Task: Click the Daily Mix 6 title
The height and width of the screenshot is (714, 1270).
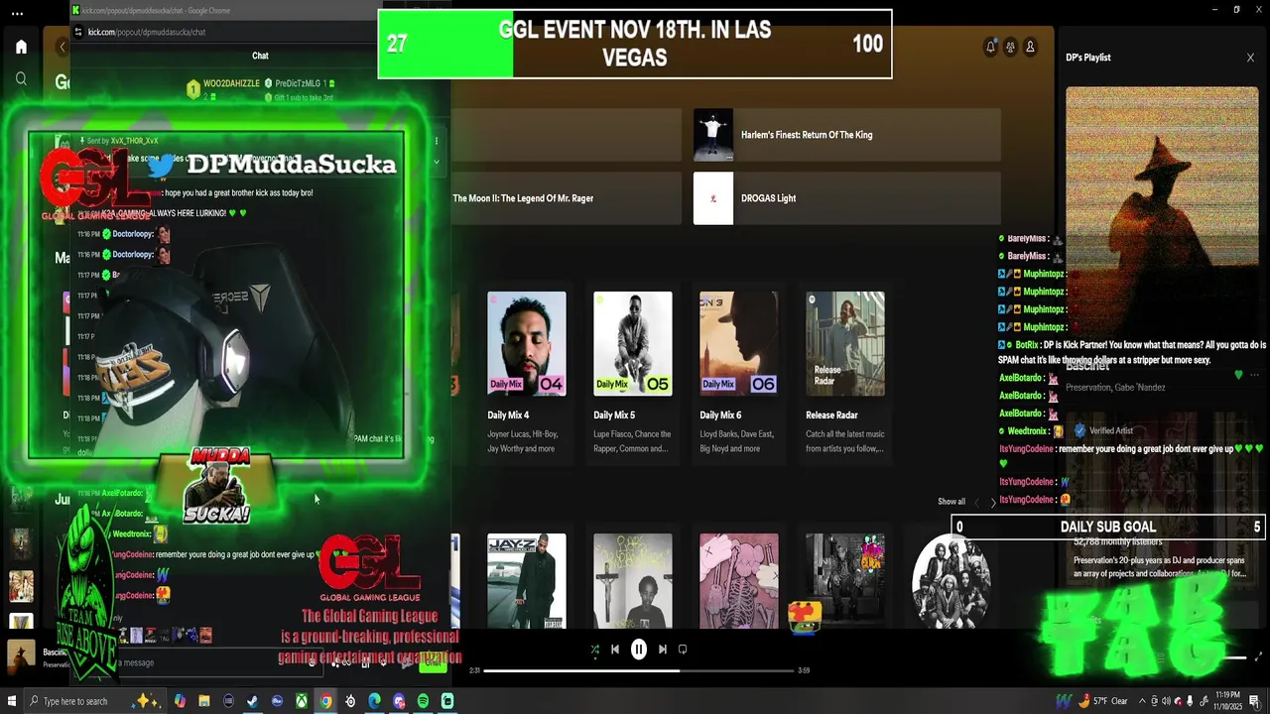Action: 720,416
